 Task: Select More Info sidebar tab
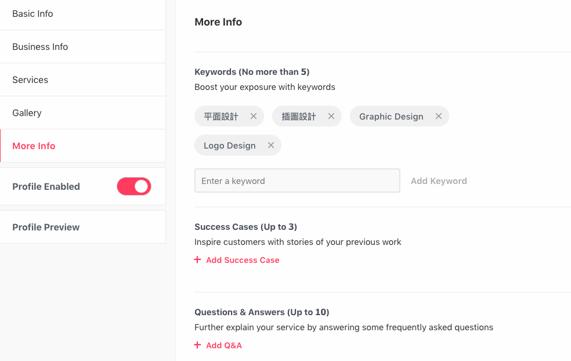(x=82, y=146)
